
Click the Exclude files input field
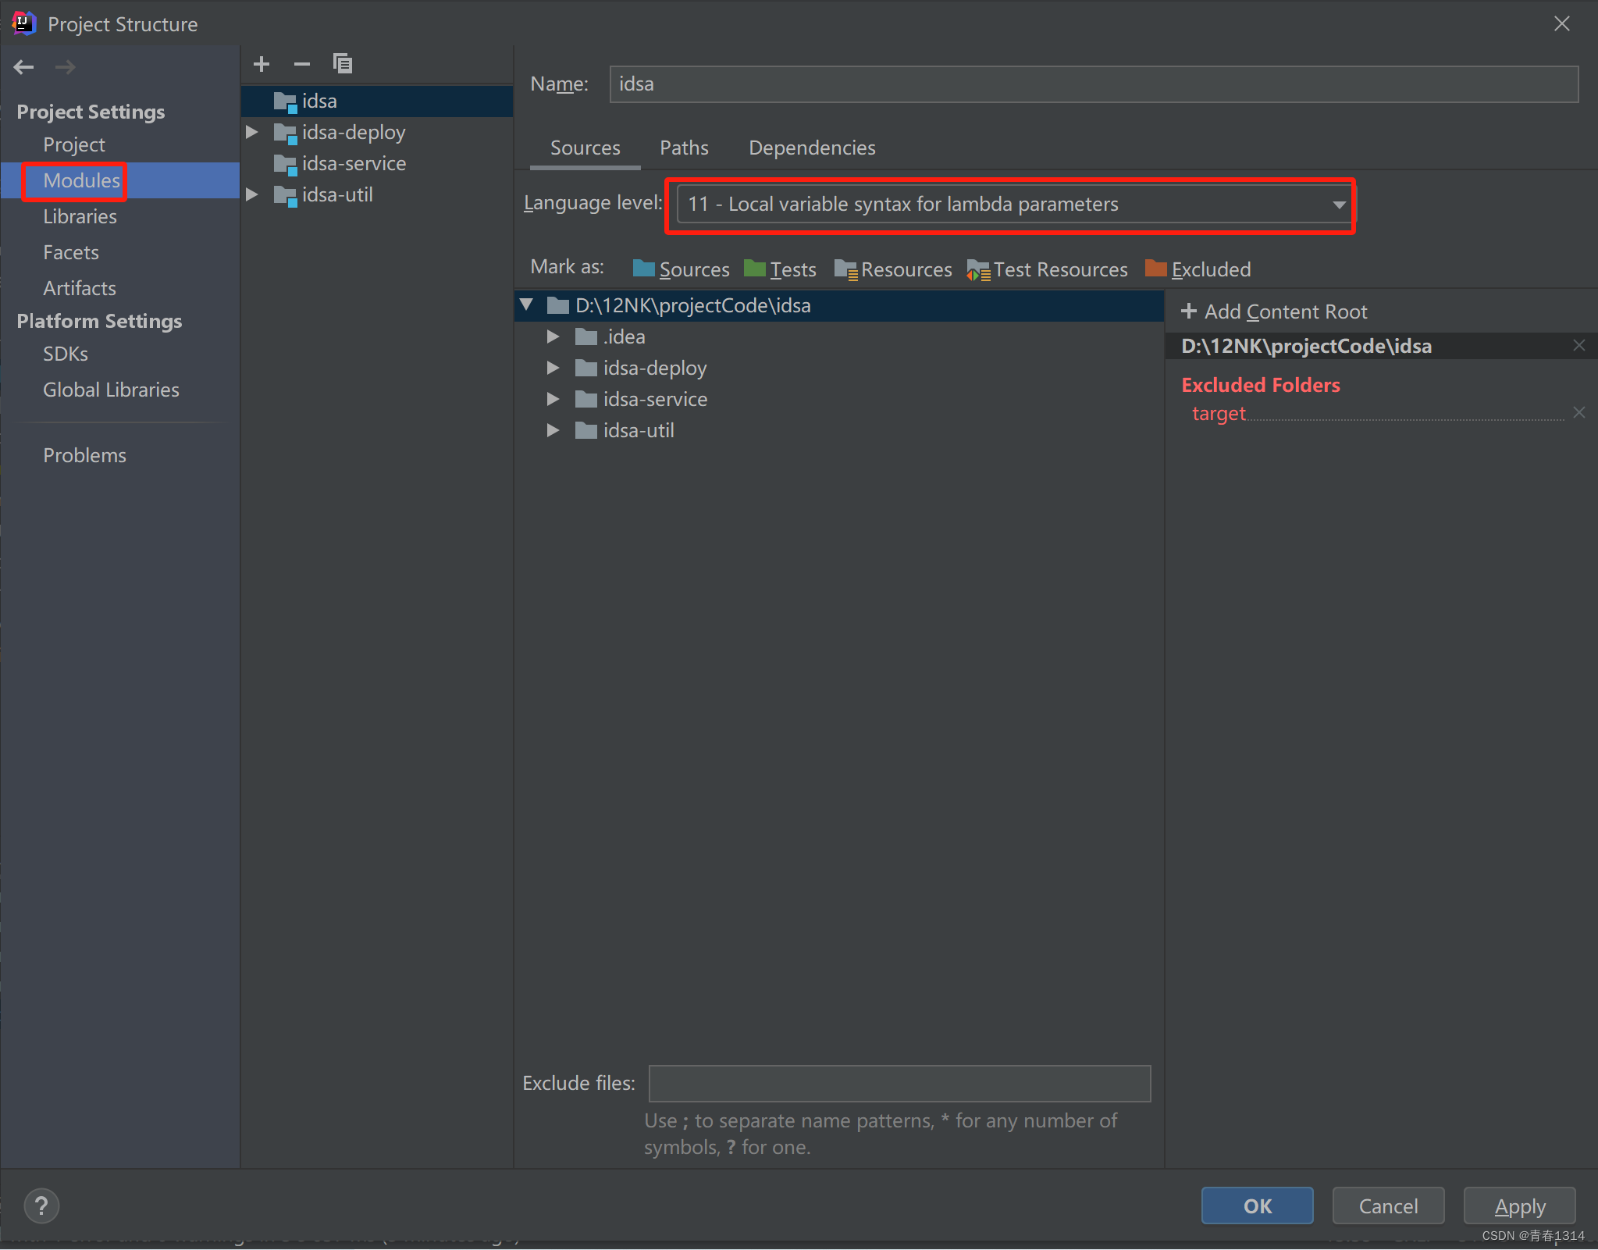click(x=899, y=1083)
